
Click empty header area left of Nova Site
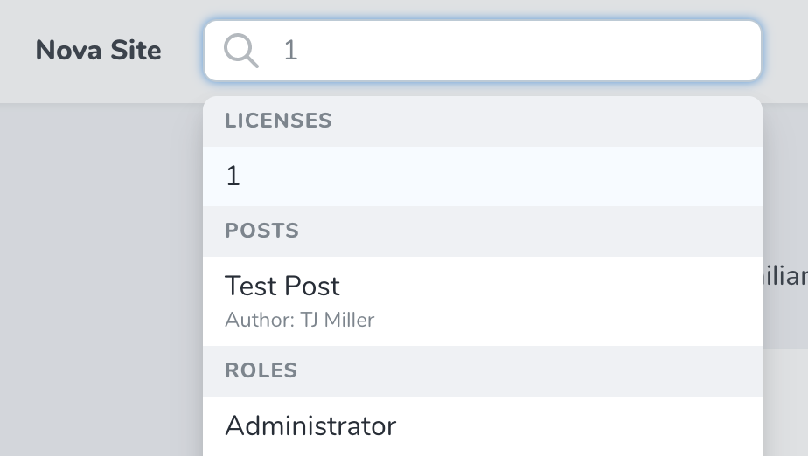pos(16,51)
